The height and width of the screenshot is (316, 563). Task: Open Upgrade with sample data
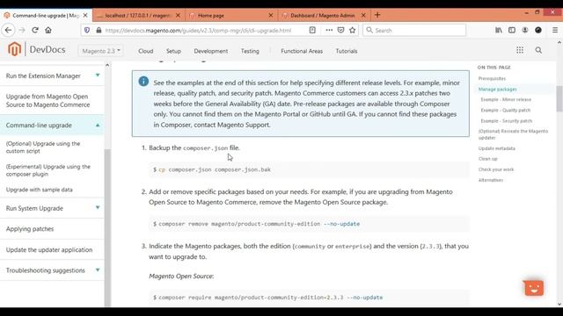39,190
